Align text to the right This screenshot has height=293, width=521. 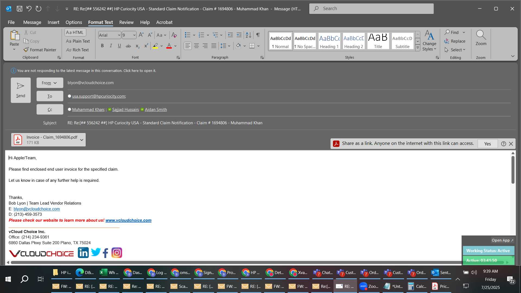(205, 46)
